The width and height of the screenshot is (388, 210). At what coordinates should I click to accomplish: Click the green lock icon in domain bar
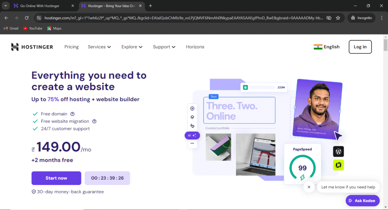tap(245, 88)
